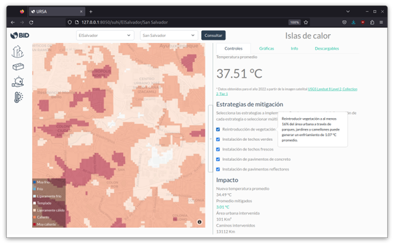Uncheck Reintroducción de vegetación
The width and height of the screenshot is (394, 245).
218,129
